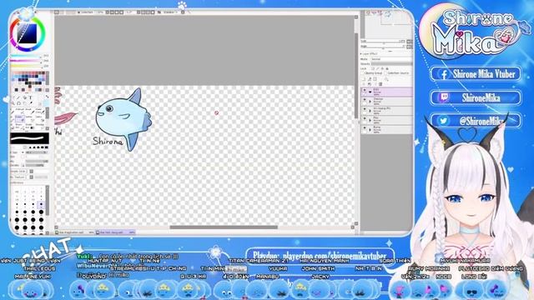Adjust the yellow-tinted bottom RGB slider
Viewport: 534px width, 300px height.
pyautogui.click(x=26, y=66)
